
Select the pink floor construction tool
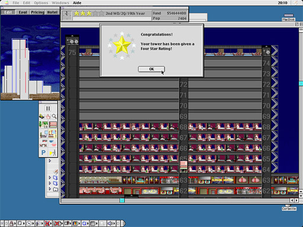tap(53, 125)
